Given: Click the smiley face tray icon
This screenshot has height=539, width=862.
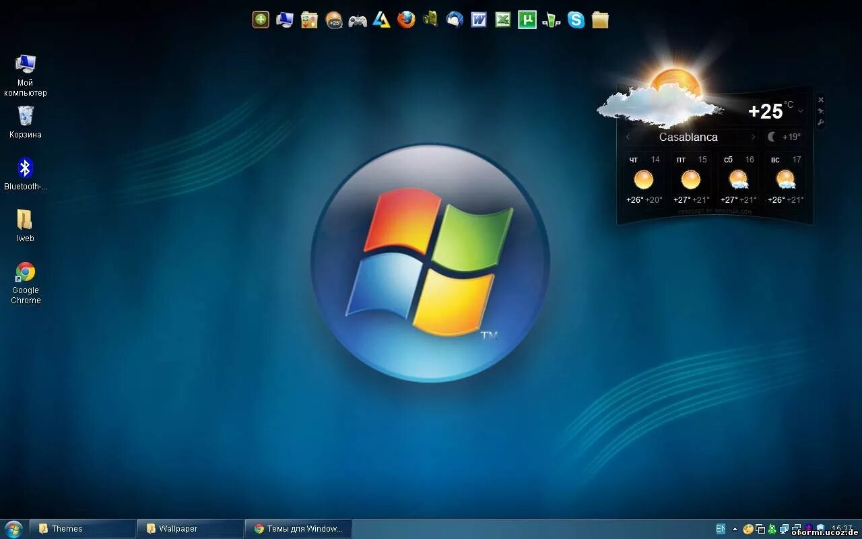Looking at the screenshot, I should point(748,529).
